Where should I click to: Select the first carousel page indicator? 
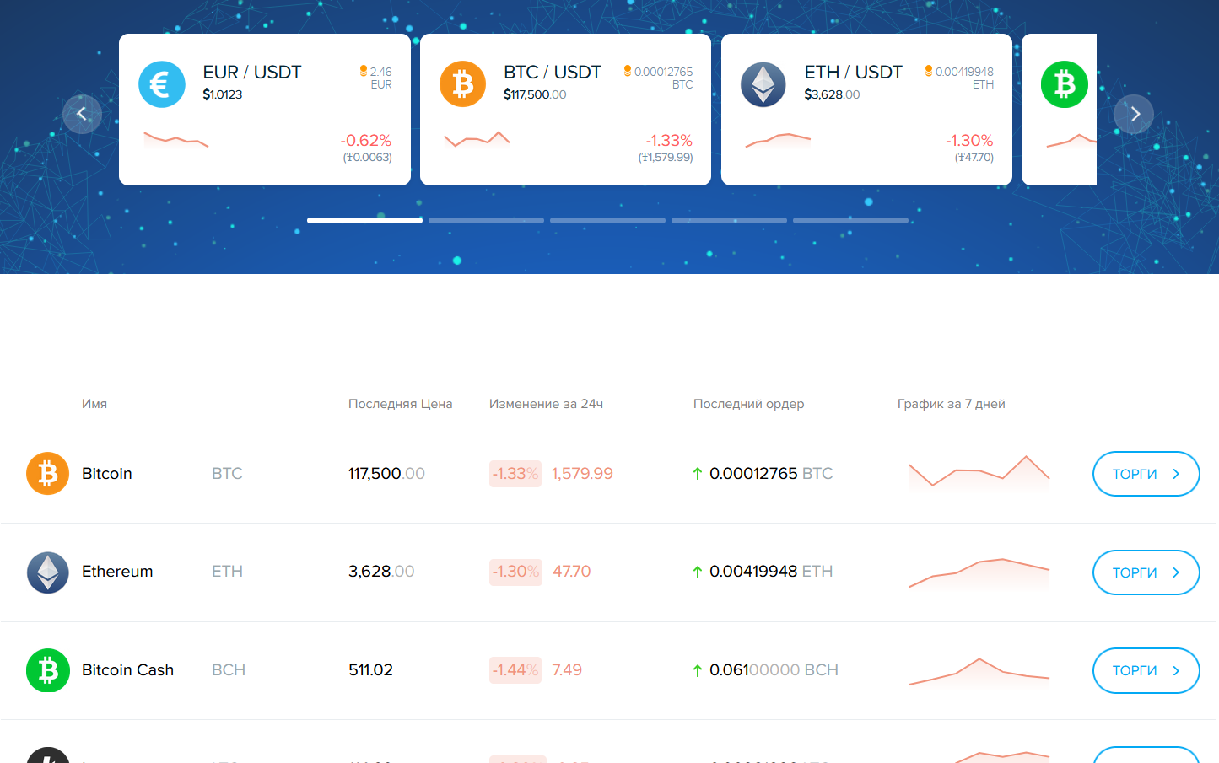(364, 220)
